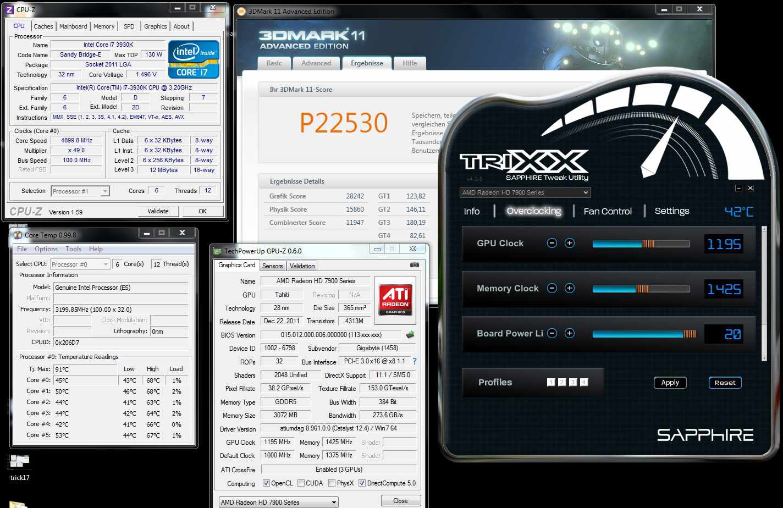Click the Bus Interface question mark in GPU-Z

pyautogui.click(x=415, y=361)
